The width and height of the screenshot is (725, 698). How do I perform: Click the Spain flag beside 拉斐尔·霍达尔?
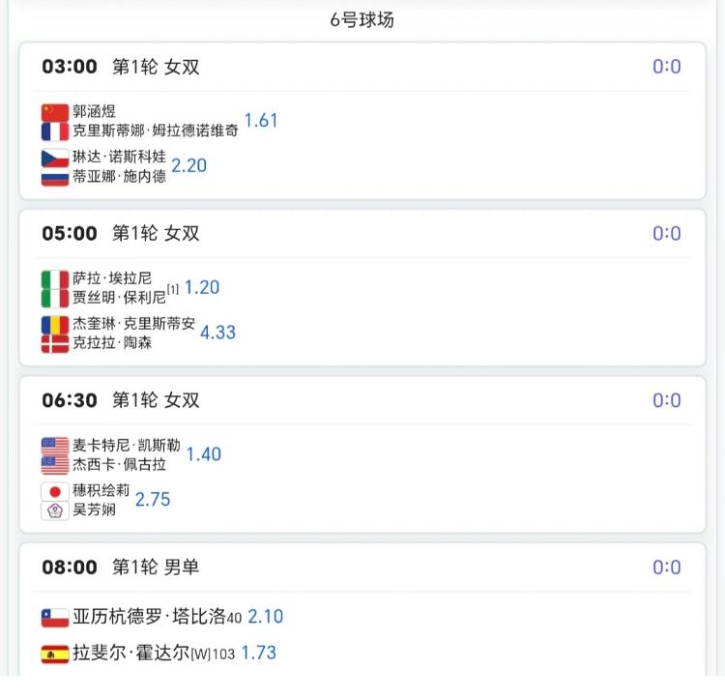pyautogui.click(x=55, y=654)
